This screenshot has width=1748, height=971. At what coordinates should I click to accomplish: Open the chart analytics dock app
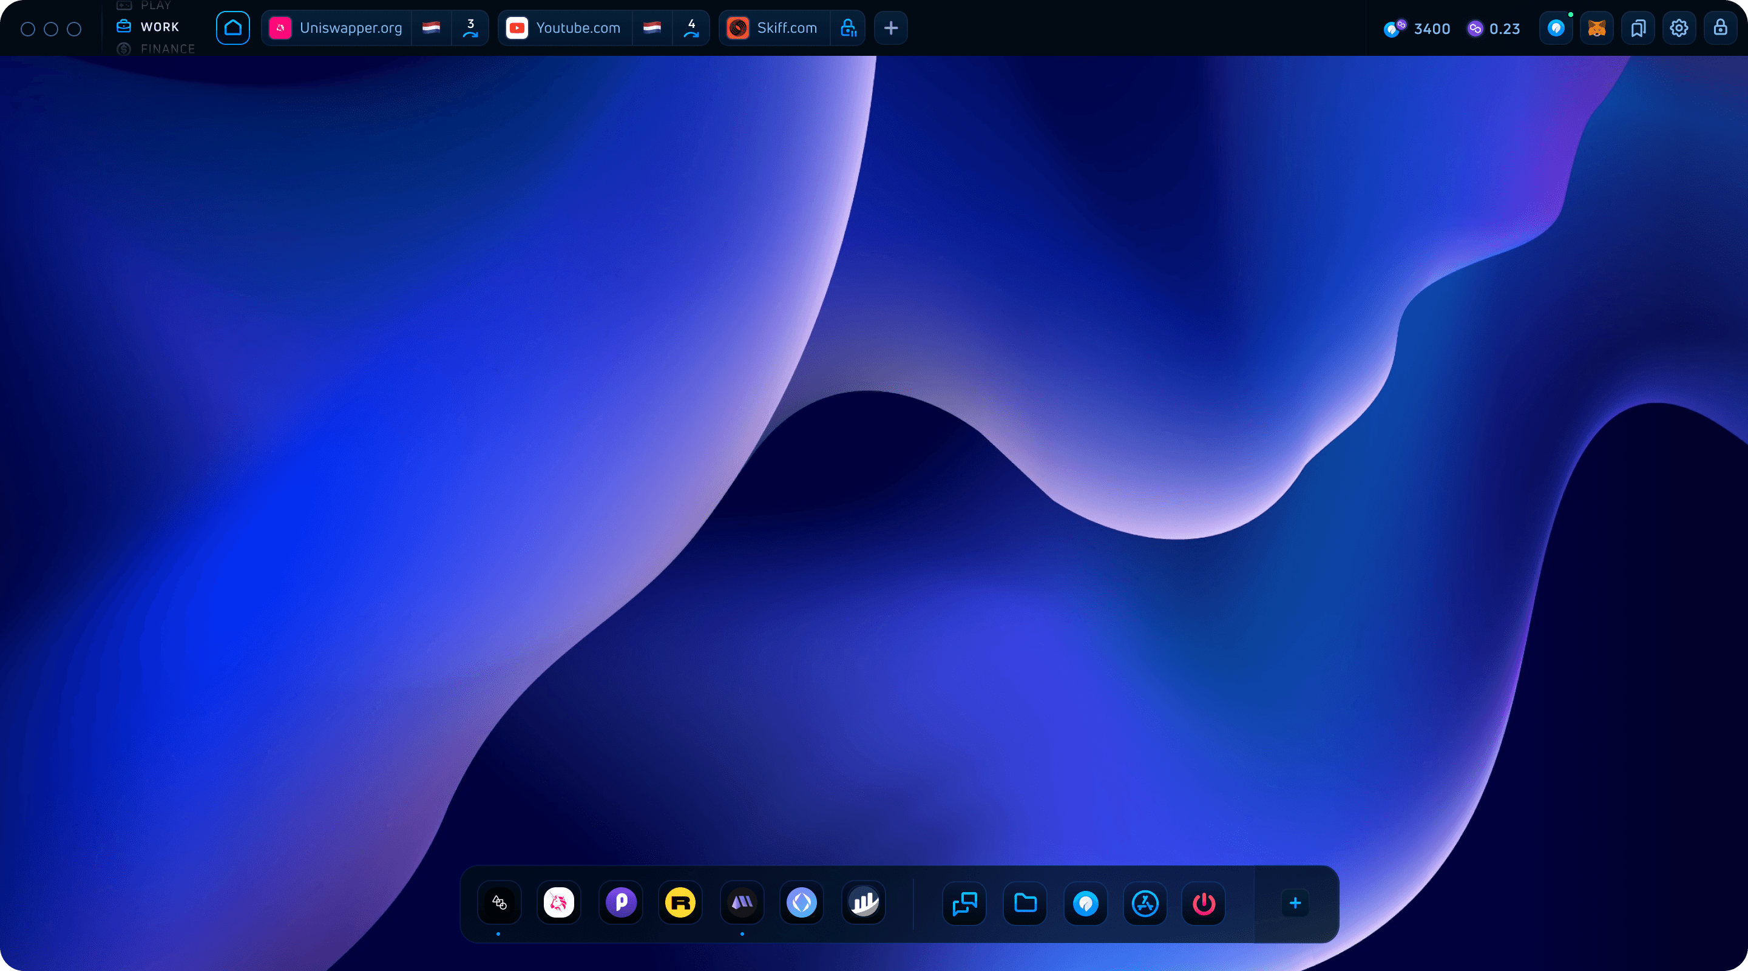[863, 902]
